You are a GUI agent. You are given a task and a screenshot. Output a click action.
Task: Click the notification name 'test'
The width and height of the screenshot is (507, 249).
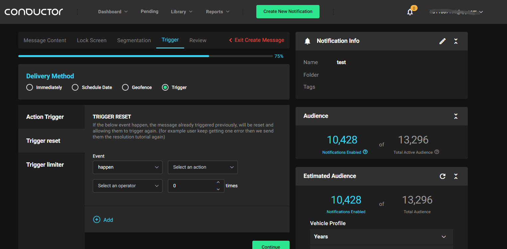click(x=341, y=62)
